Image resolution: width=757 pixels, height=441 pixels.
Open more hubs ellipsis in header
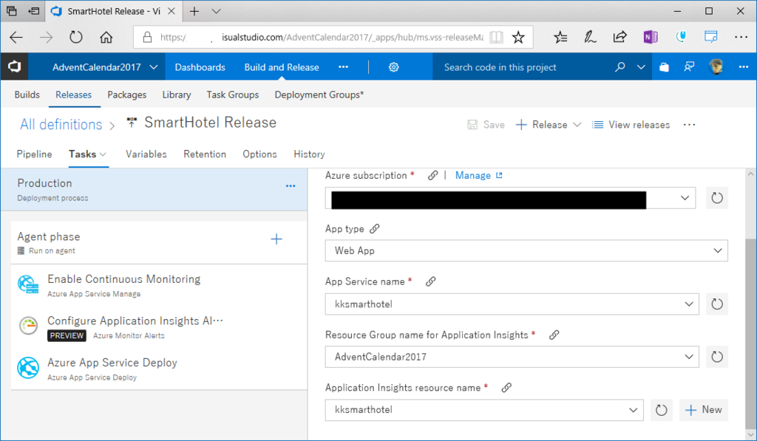point(343,67)
